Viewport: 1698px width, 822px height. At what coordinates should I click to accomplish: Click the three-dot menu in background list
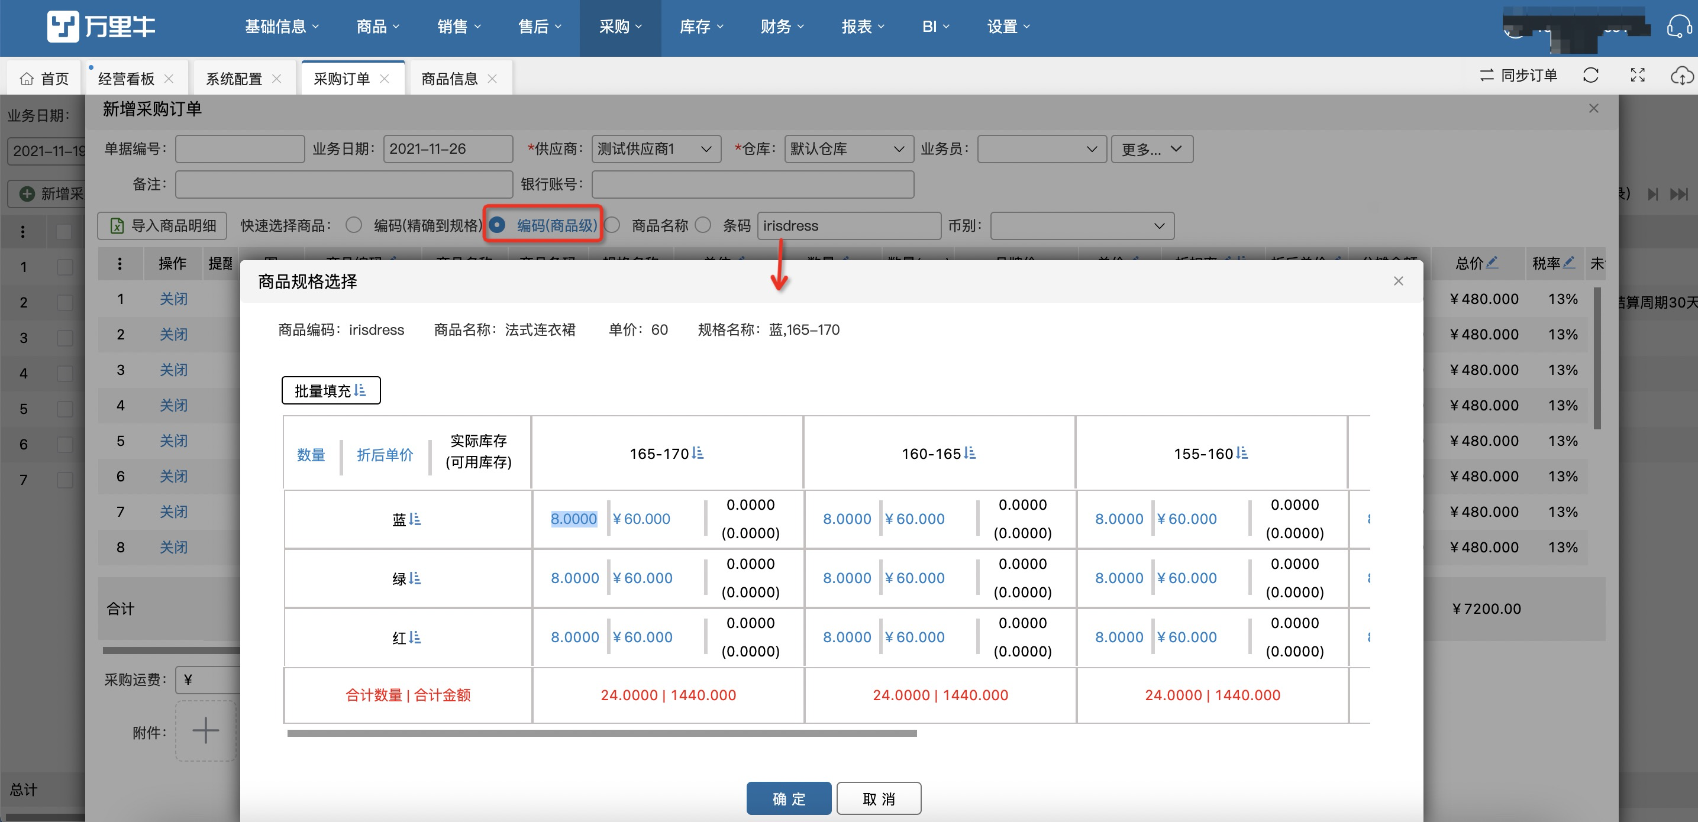click(23, 231)
